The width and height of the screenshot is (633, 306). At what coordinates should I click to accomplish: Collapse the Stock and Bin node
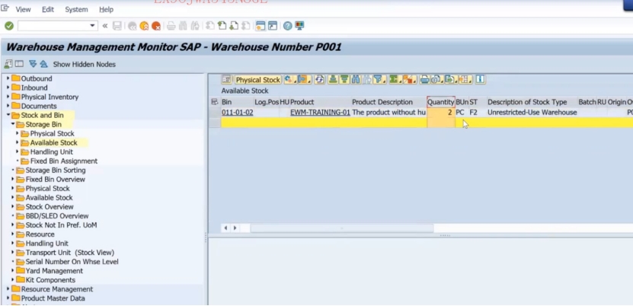[x=8, y=115]
